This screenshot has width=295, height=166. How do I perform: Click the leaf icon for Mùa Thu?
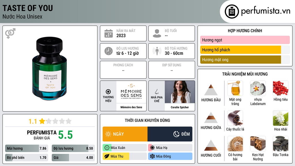pos(107,156)
